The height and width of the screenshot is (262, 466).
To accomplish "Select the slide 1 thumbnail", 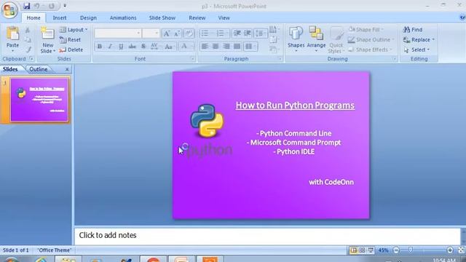I will (x=39, y=100).
